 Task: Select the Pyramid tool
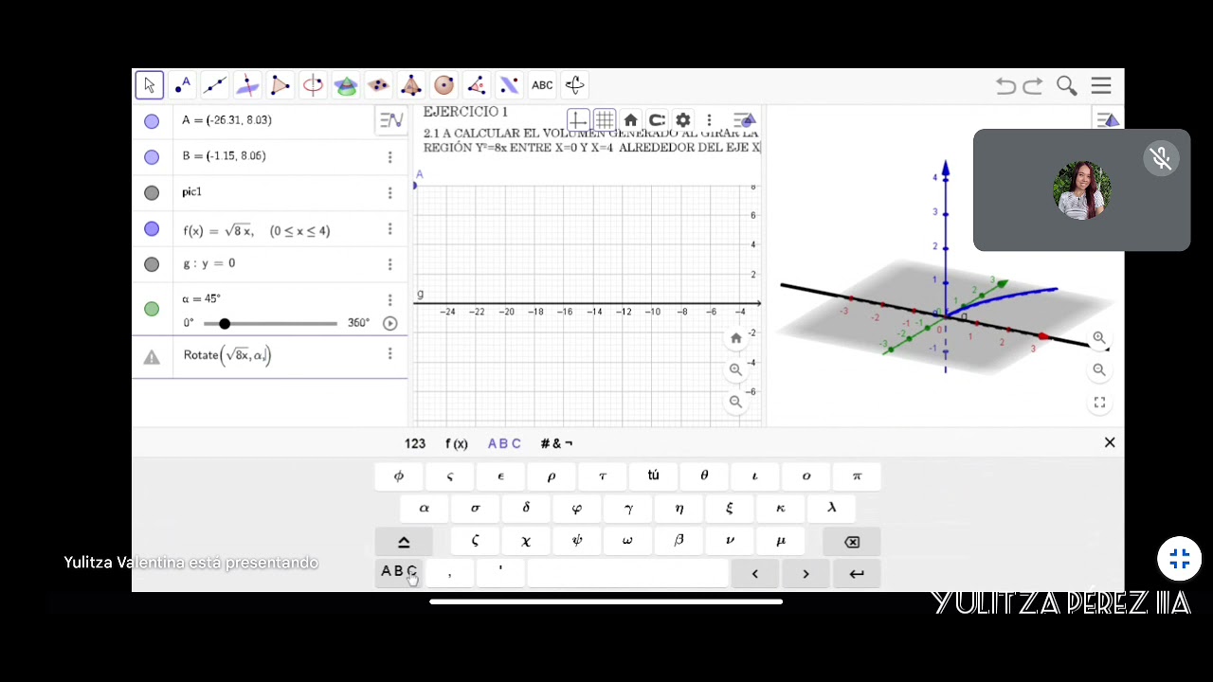(411, 85)
